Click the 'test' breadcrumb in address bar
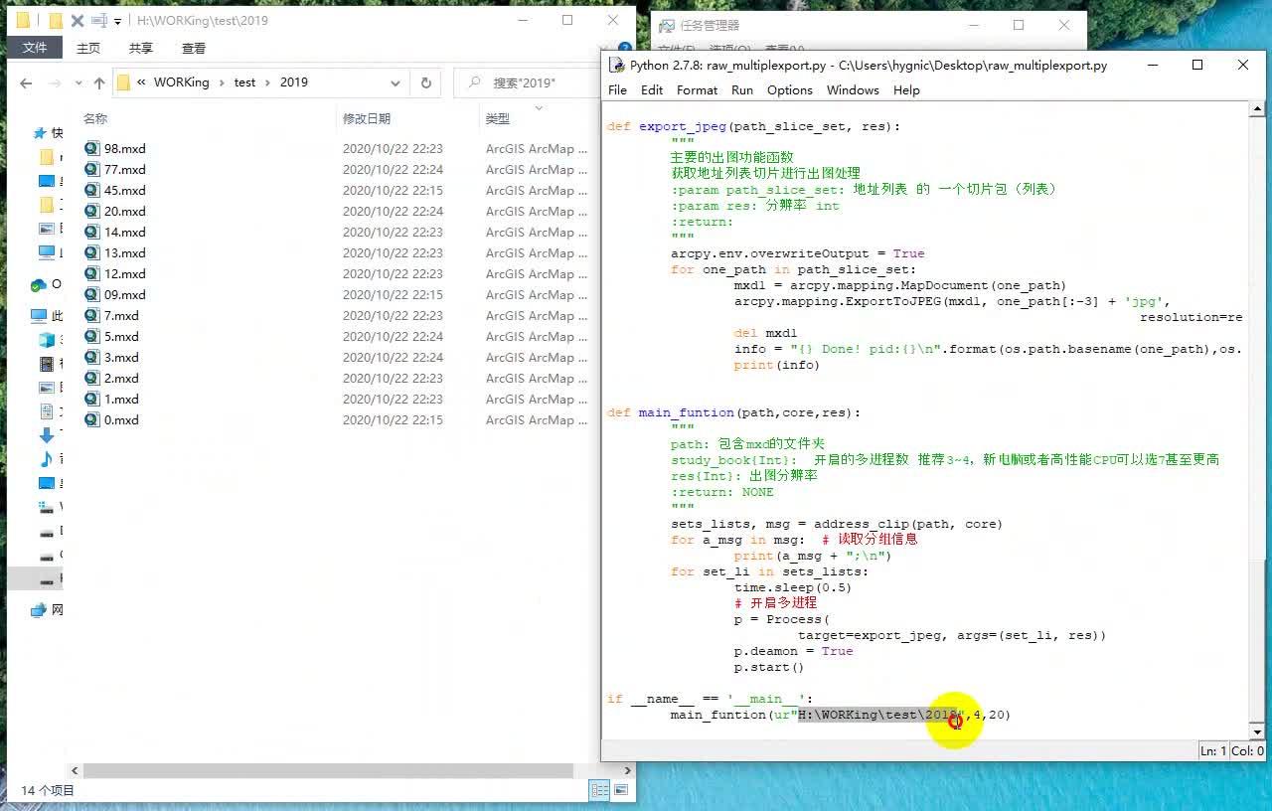The width and height of the screenshot is (1272, 811). point(244,82)
